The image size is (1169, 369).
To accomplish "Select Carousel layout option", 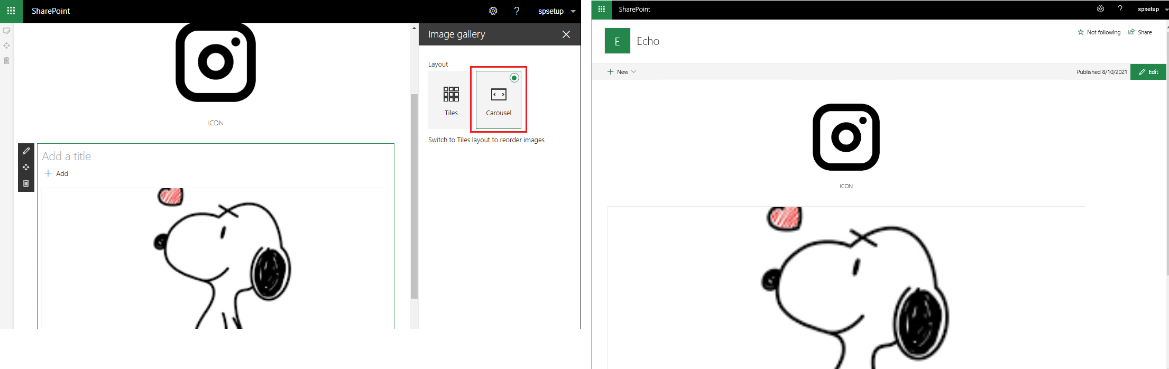I will pos(499,100).
